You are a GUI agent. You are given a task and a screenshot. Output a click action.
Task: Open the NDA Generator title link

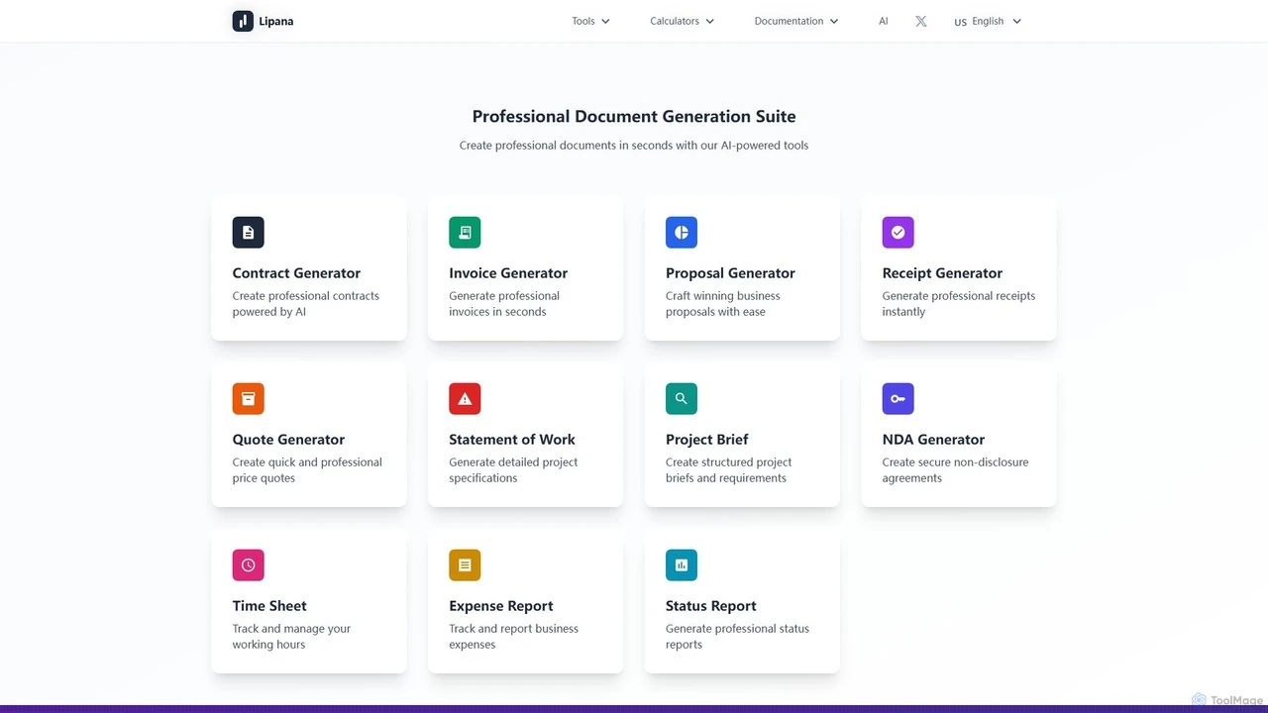(933, 440)
